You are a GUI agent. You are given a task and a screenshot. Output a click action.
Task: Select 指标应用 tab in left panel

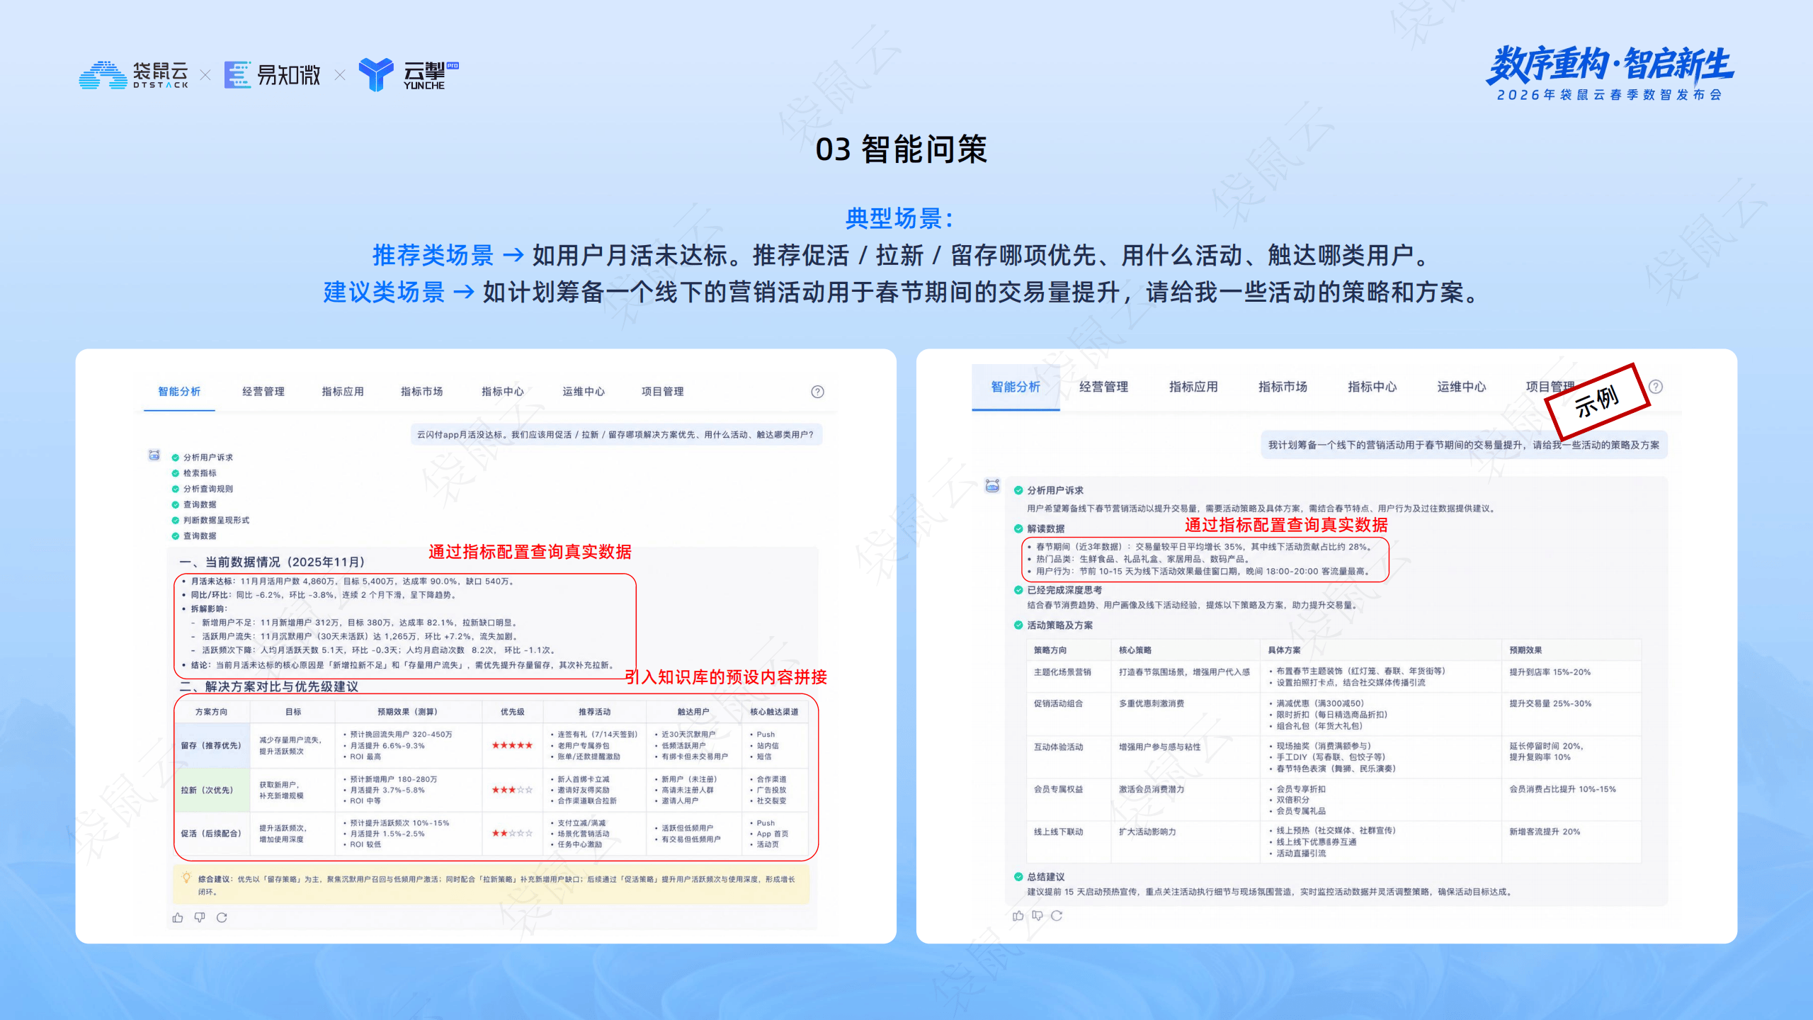pyautogui.click(x=343, y=392)
